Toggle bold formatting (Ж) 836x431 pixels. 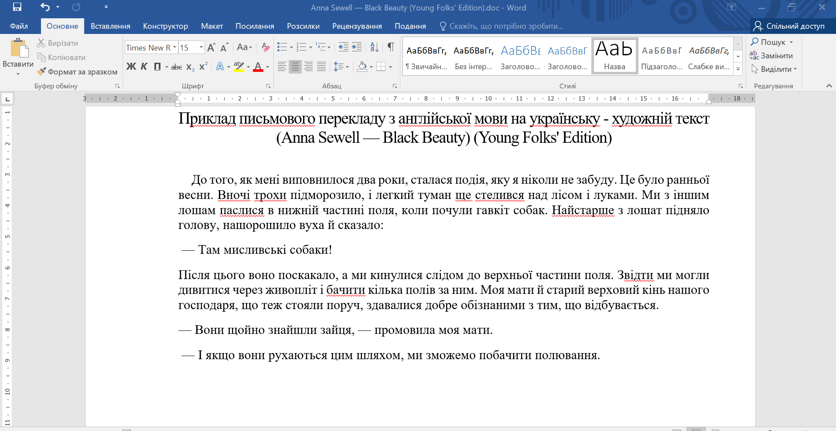click(x=131, y=67)
